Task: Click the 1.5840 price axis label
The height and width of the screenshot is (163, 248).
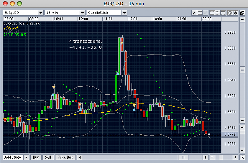Action: point(230,80)
